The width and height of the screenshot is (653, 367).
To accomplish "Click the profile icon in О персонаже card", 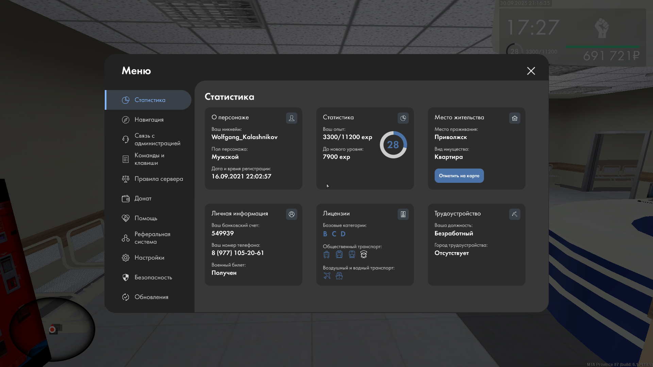I will click(x=291, y=118).
